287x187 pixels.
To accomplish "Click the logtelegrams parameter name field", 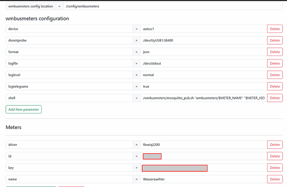I will point(69,86).
